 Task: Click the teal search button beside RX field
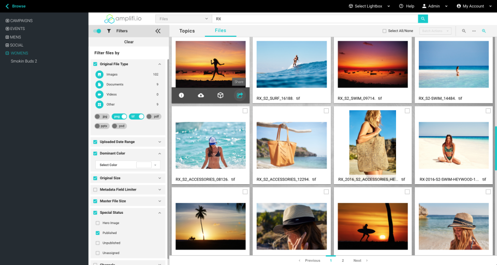pyautogui.click(x=423, y=19)
